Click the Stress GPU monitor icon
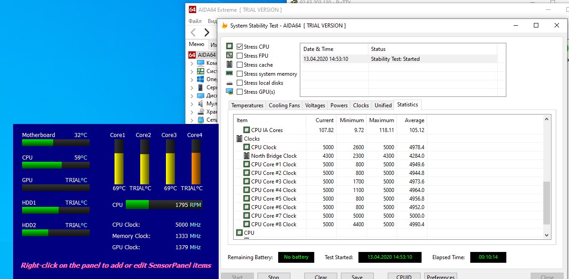 click(229, 91)
